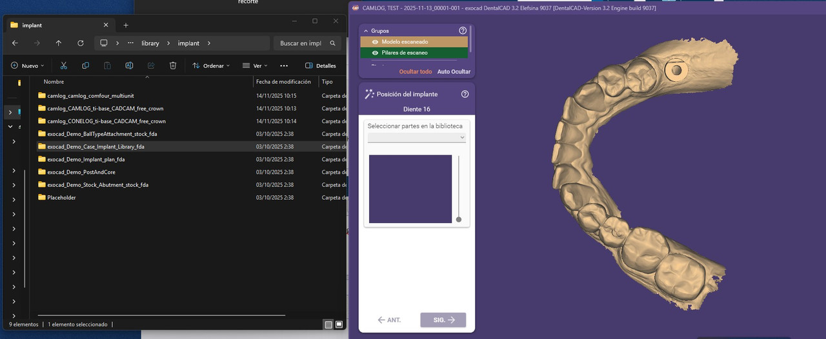Click the magic wand icon beside Posición del implante
The width and height of the screenshot is (826, 339).
click(x=369, y=94)
